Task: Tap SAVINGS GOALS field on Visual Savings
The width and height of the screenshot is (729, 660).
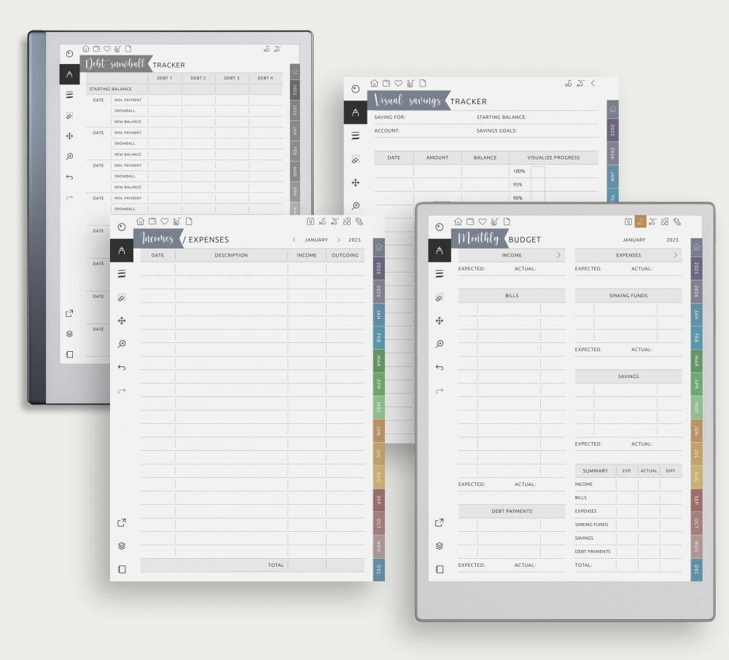Action: click(537, 130)
